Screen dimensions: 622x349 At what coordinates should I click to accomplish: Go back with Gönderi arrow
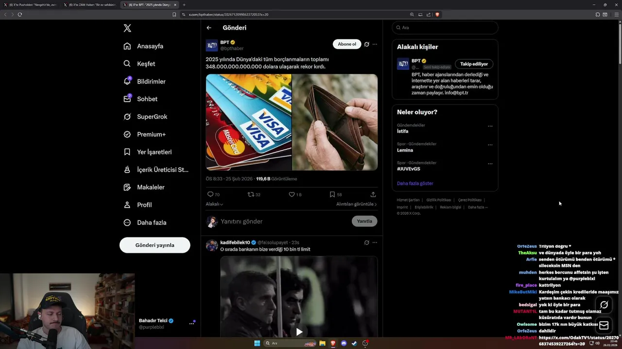pos(209,28)
